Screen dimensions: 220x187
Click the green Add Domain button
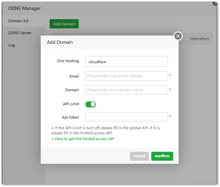coord(64,24)
